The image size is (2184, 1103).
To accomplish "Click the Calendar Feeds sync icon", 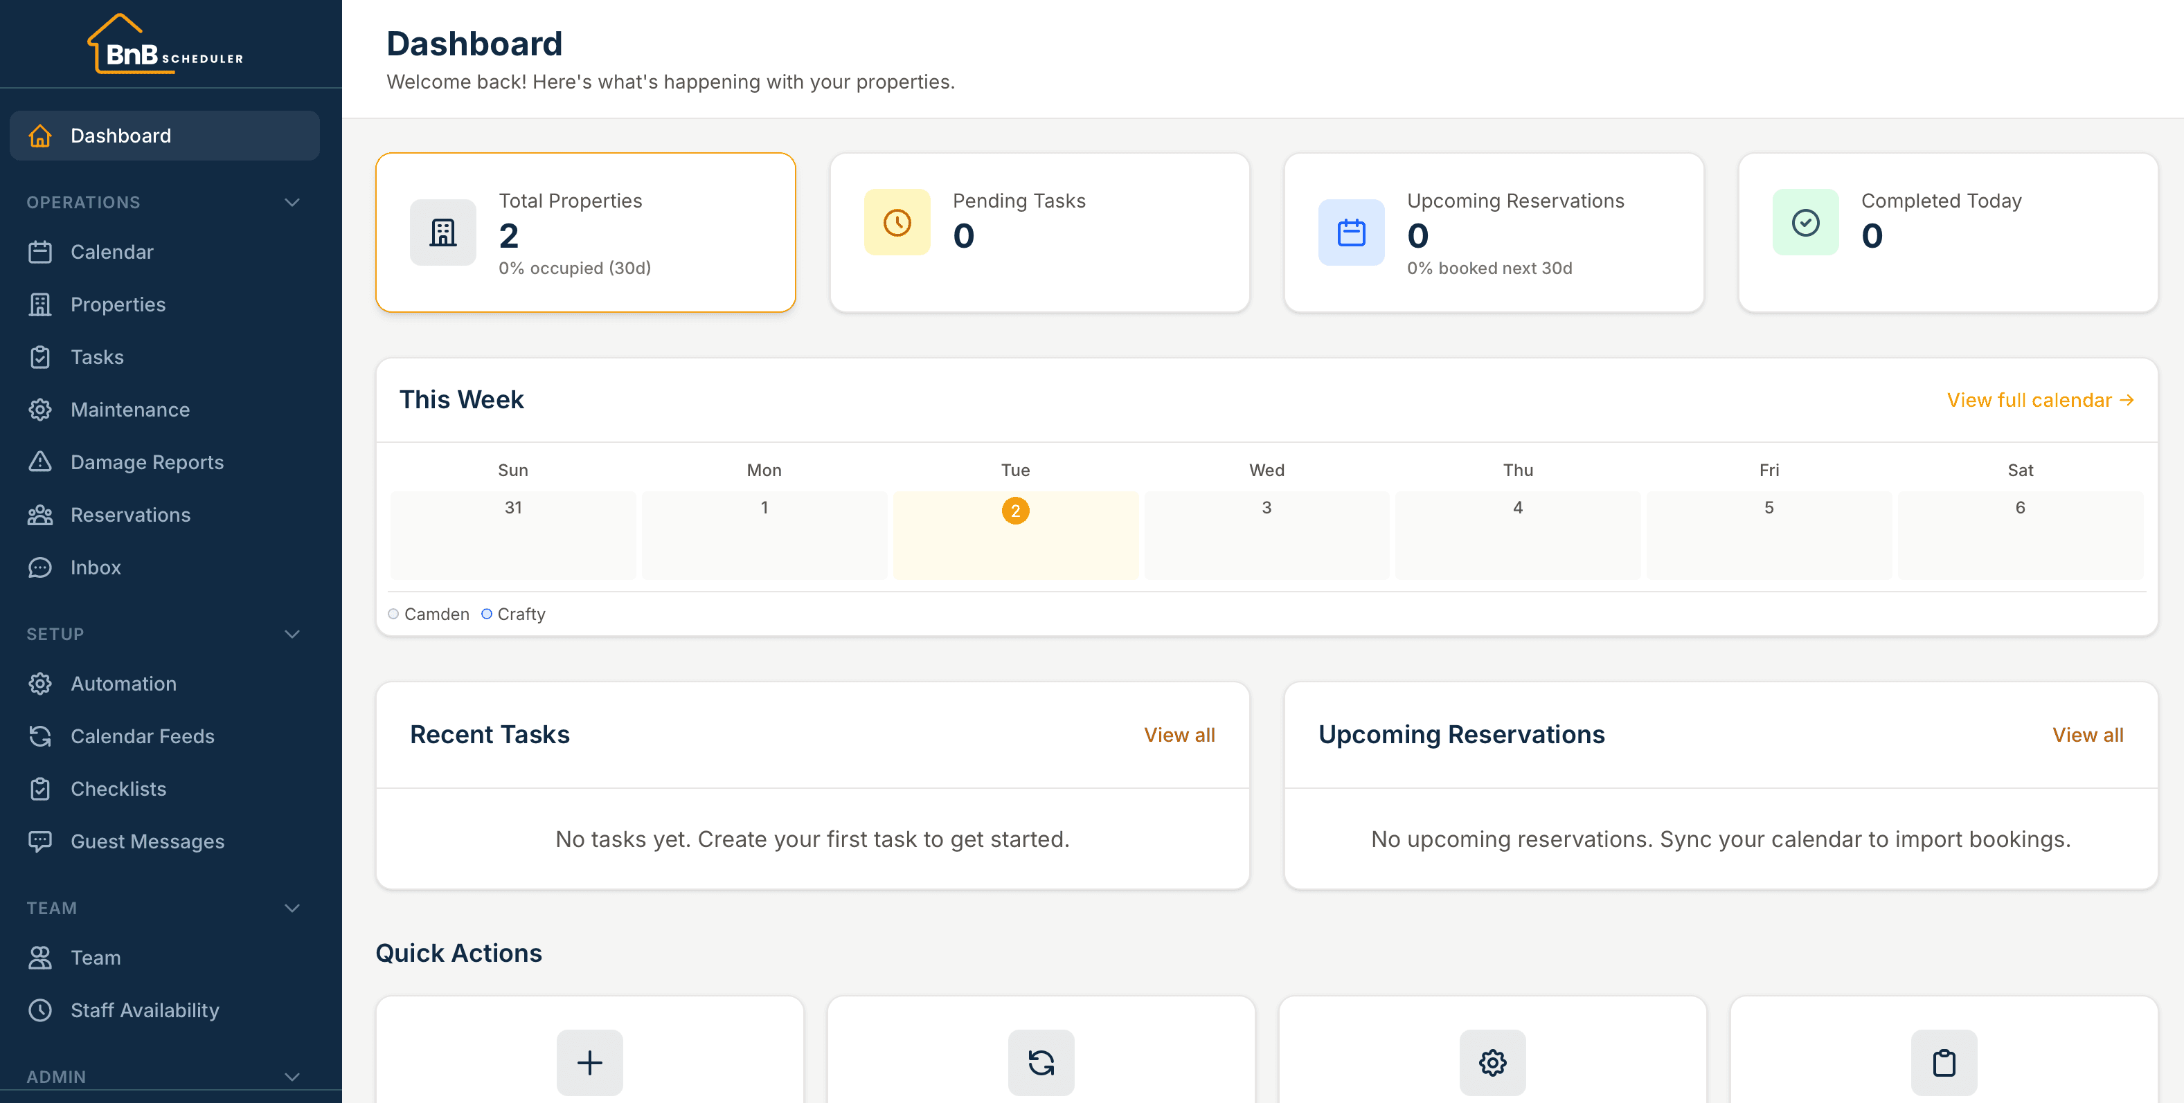I will [x=40, y=736].
